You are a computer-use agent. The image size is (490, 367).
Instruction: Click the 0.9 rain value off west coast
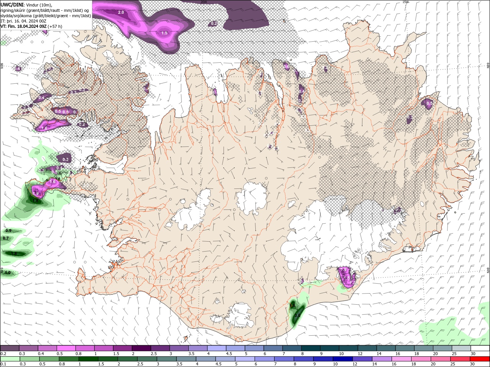pyautogui.click(x=8, y=231)
